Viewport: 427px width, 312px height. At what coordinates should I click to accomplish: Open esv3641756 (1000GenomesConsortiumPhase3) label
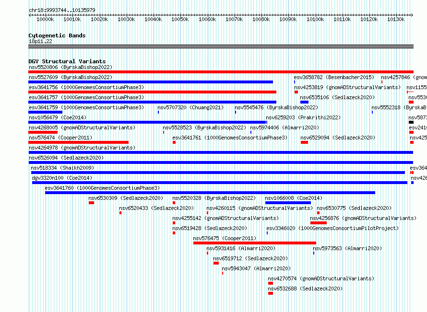coord(86,87)
